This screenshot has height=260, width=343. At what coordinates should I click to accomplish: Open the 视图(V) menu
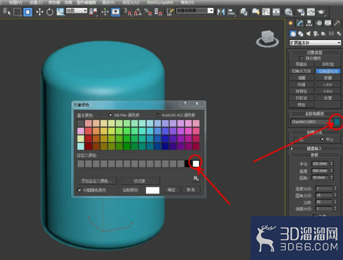[15, 2]
